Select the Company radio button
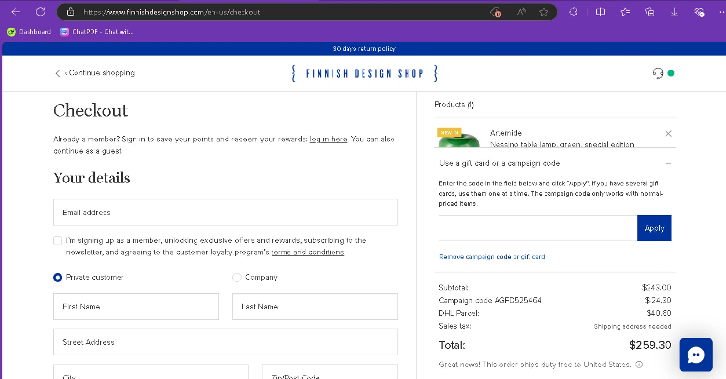This screenshot has width=726, height=379. [x=237, y=277]
